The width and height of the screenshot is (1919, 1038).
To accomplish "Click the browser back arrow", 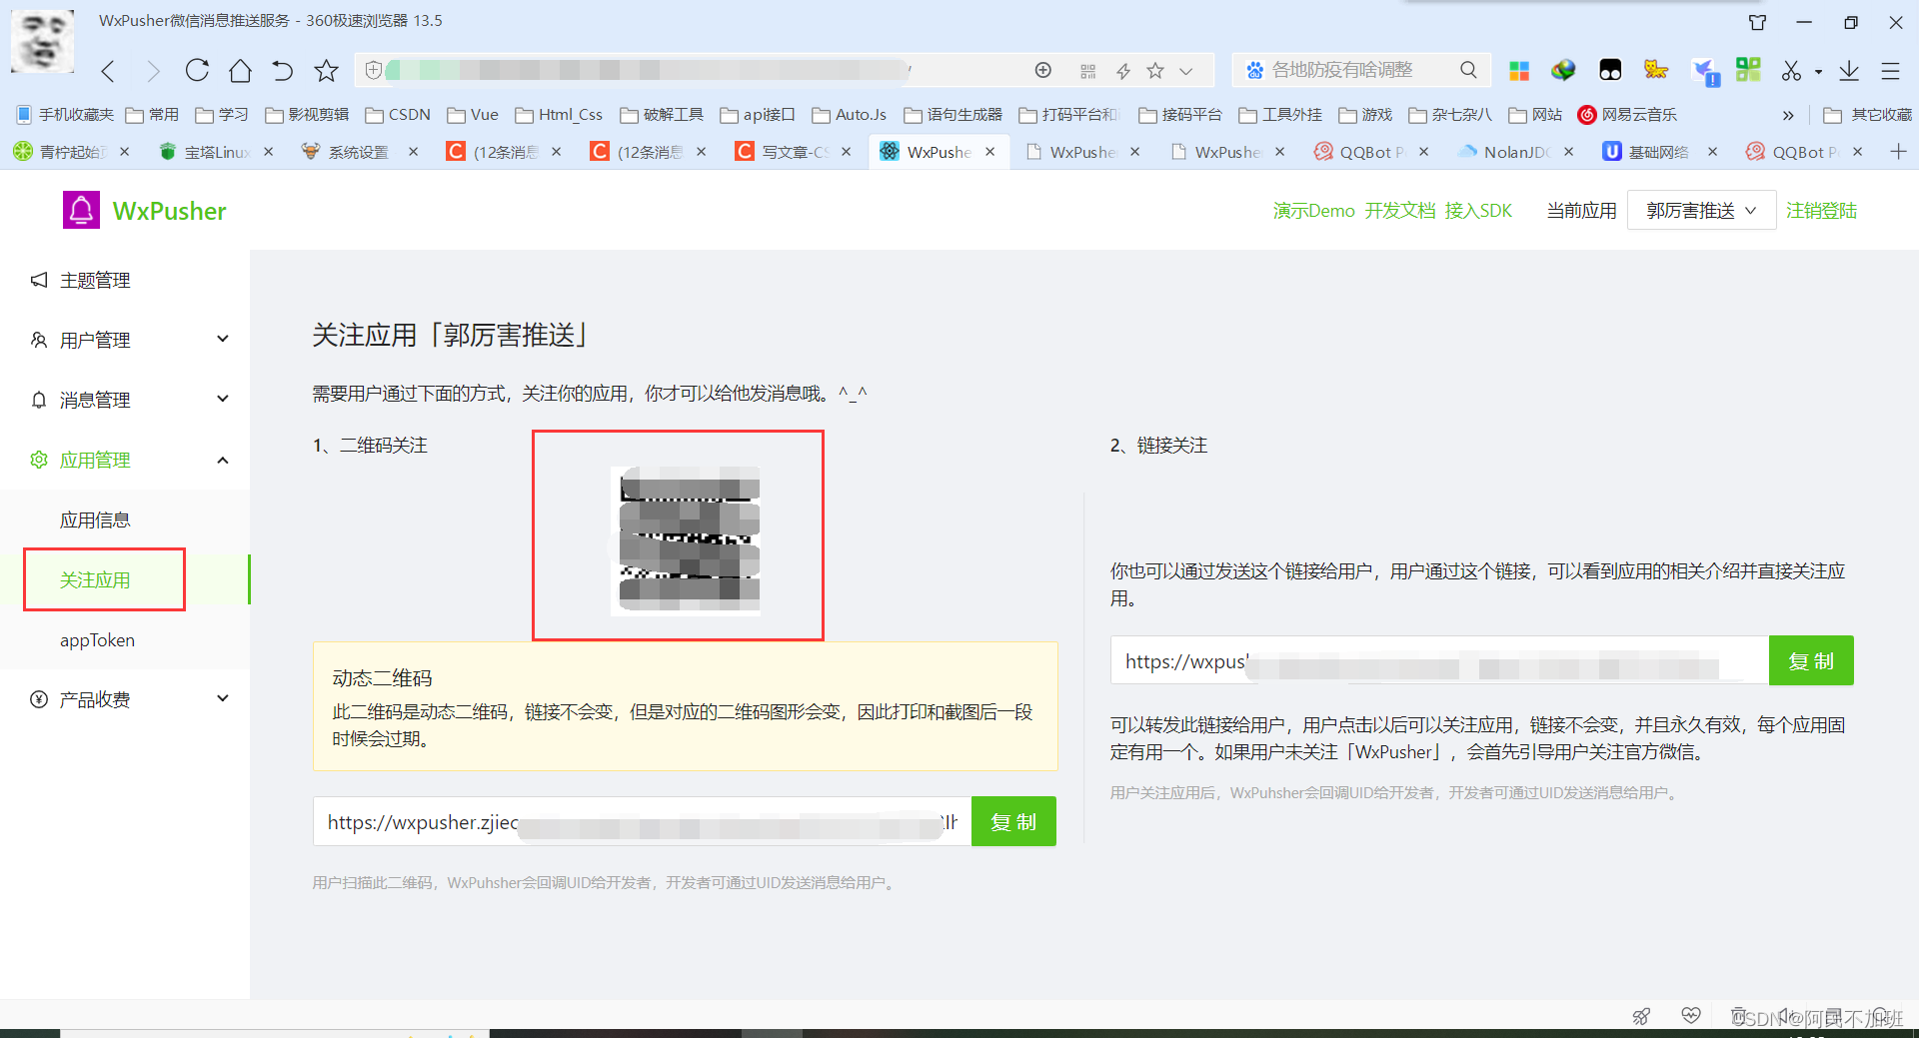I will [x=109, y=71].
